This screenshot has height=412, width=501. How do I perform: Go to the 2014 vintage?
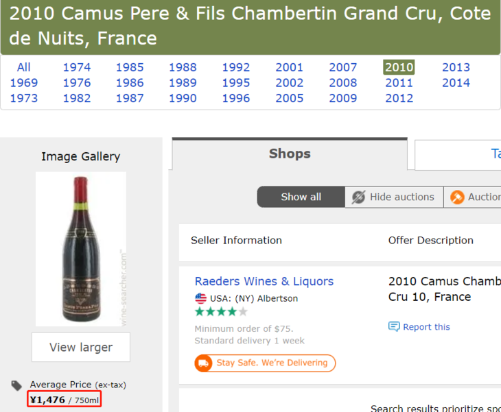point(456,83)
